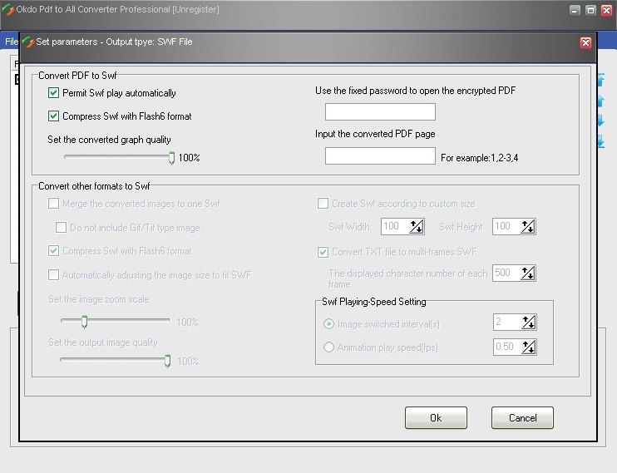The width and height of the screenshot is (617, 473).
Task: Click the converted graph quality slider handle
Action: tap(171, 158)
